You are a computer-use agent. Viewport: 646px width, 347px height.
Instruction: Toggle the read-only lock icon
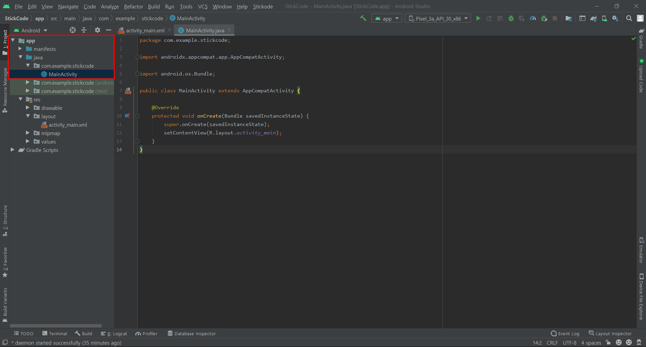608,342
